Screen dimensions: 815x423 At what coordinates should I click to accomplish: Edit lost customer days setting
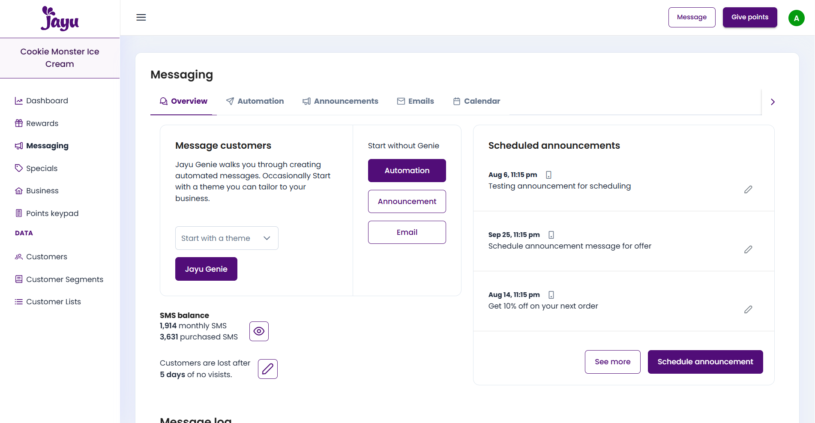(x=268, y=369)
